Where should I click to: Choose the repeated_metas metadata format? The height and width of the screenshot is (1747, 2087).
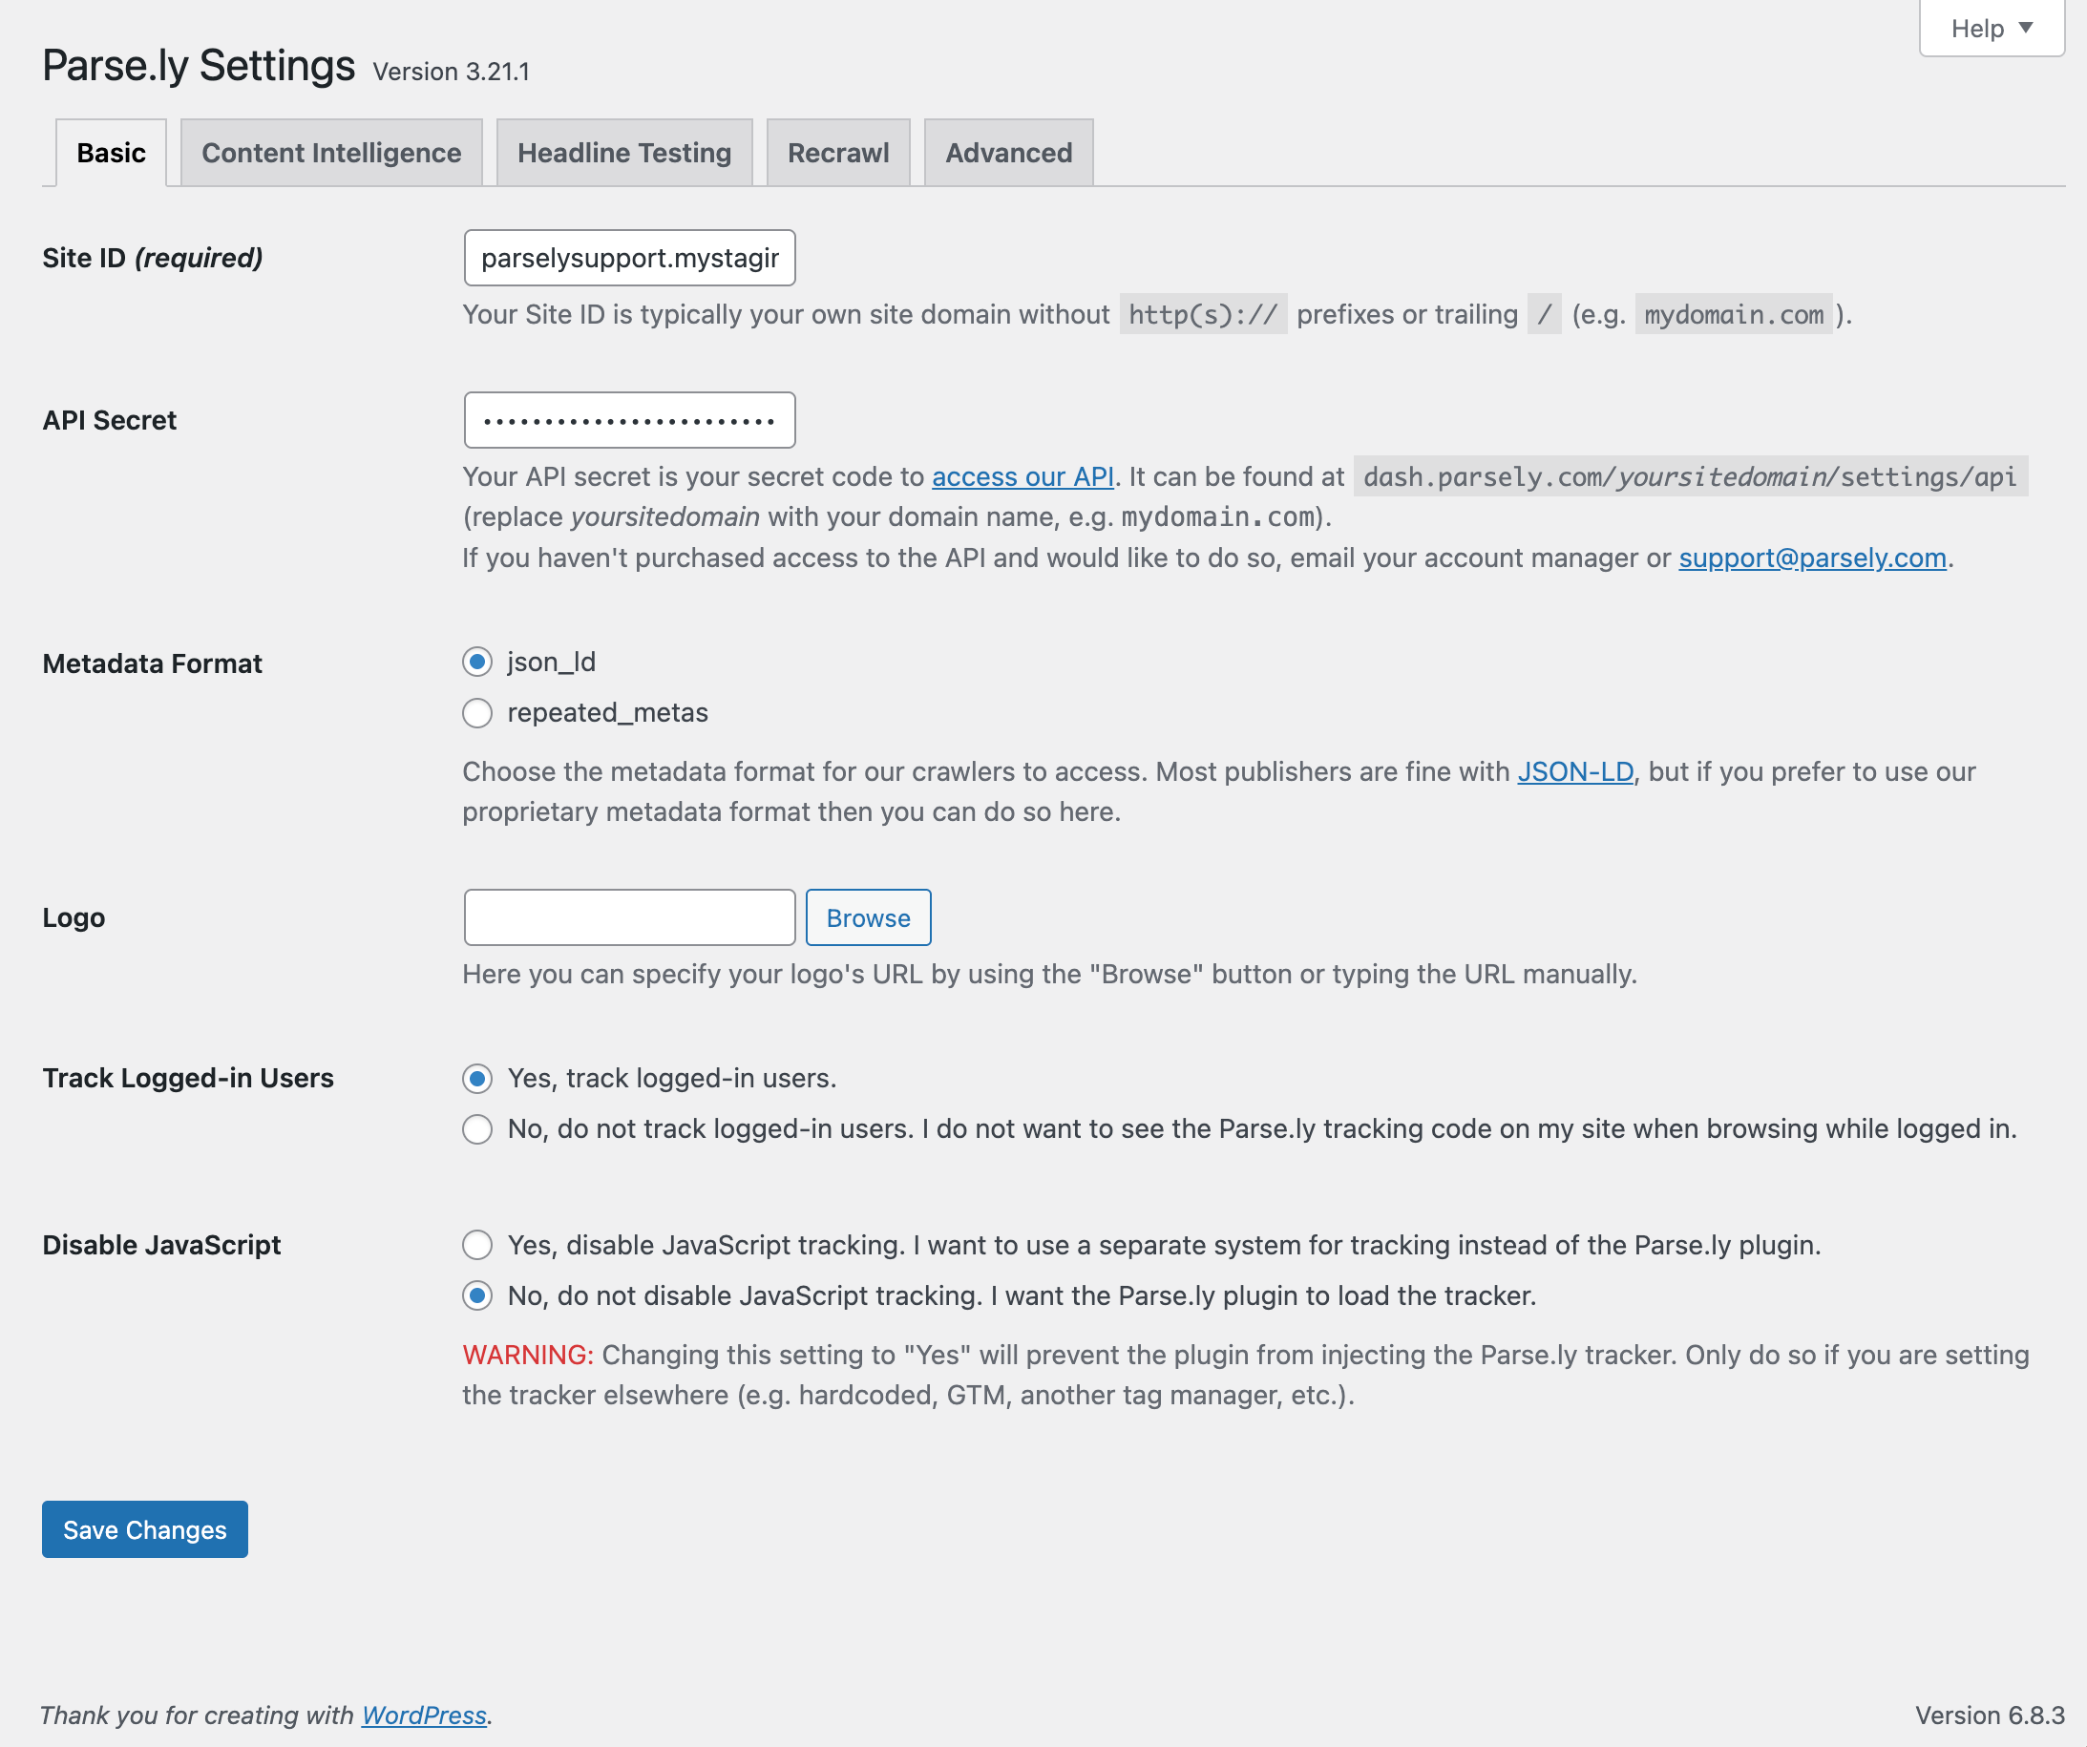click(477, 712)
